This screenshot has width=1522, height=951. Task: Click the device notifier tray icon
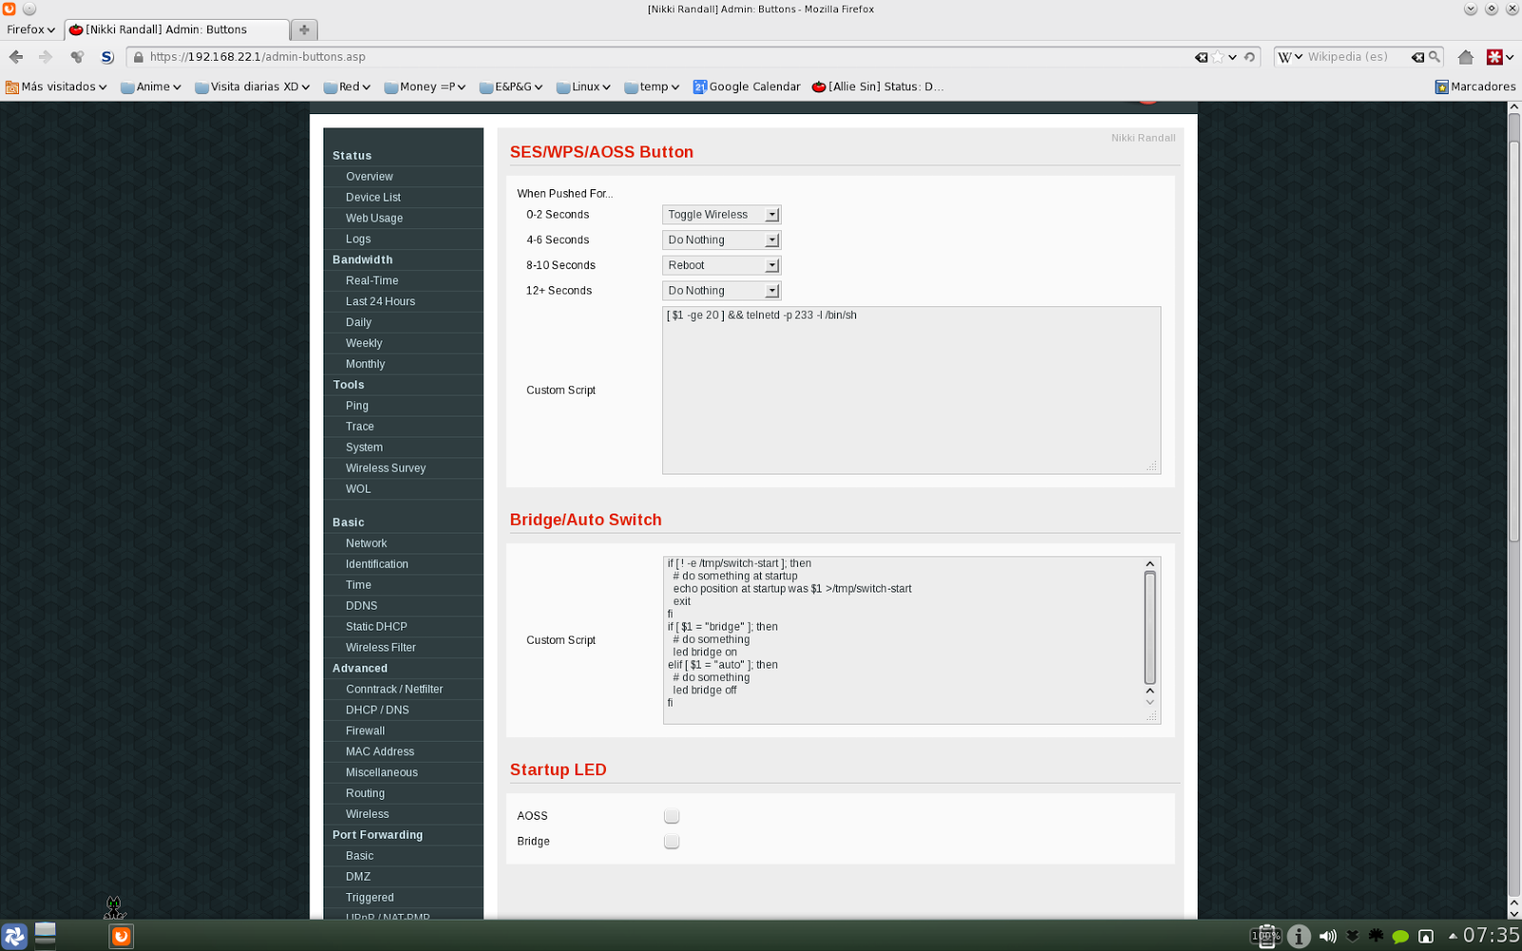(x=1426, y=937)
